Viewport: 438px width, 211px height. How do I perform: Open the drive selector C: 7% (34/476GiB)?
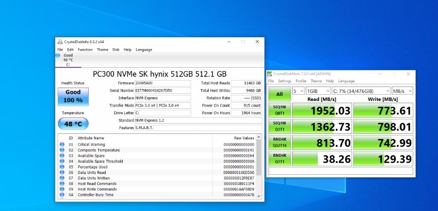point(361,91)
